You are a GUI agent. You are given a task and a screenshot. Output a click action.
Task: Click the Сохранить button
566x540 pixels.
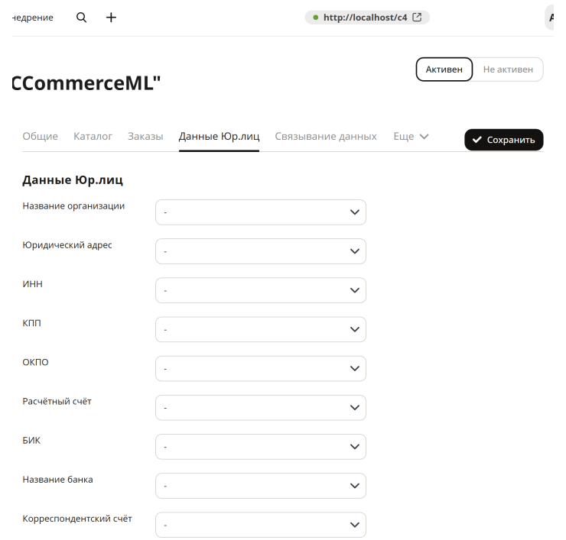click(503, 140)
